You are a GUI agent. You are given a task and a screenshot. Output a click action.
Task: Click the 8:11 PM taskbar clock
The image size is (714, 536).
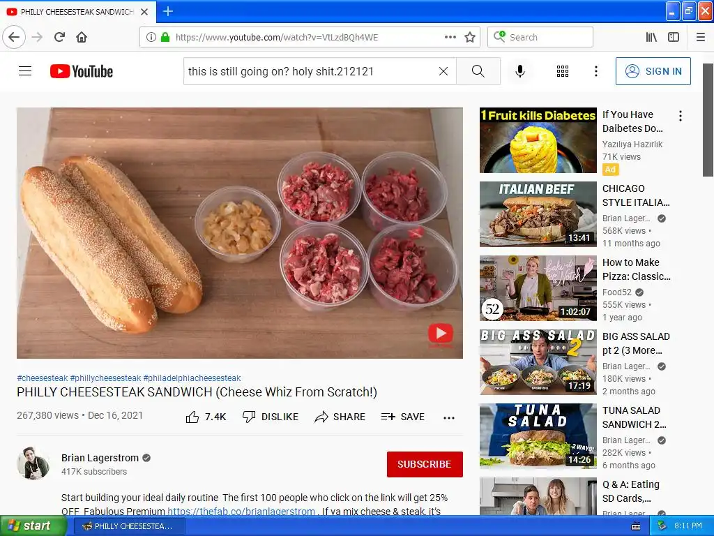[x=688, y=526]
